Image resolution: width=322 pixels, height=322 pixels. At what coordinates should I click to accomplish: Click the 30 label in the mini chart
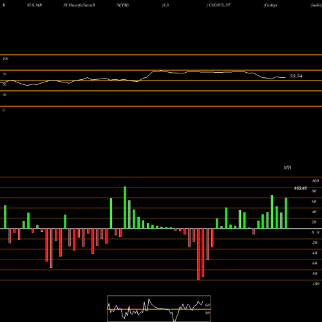207,313
